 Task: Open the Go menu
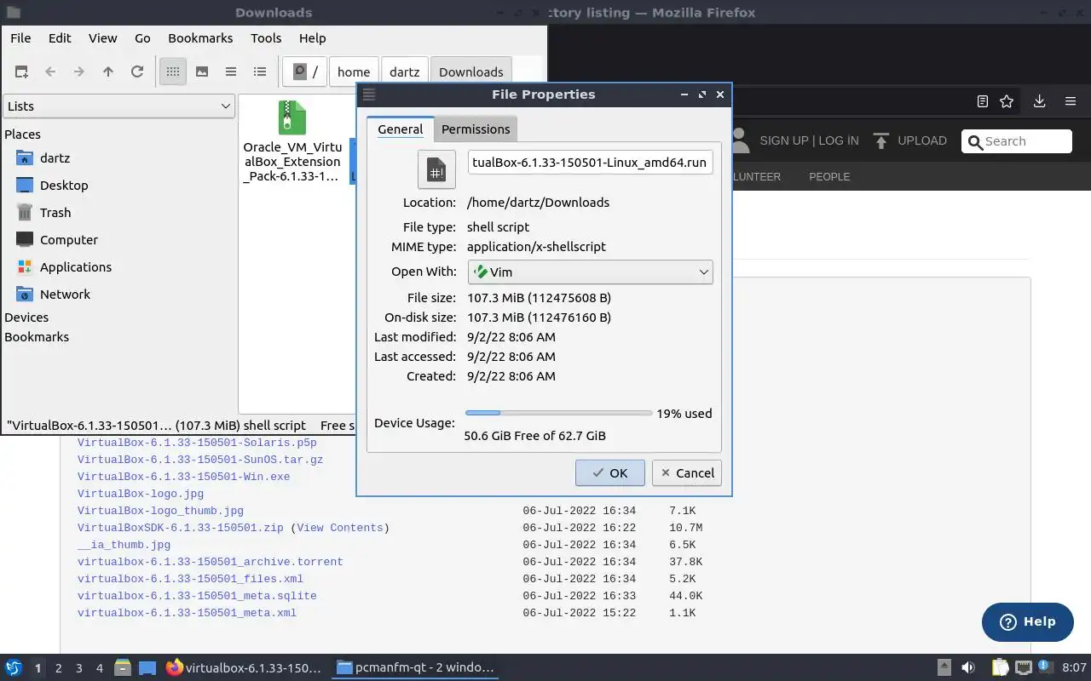[142, 37]
